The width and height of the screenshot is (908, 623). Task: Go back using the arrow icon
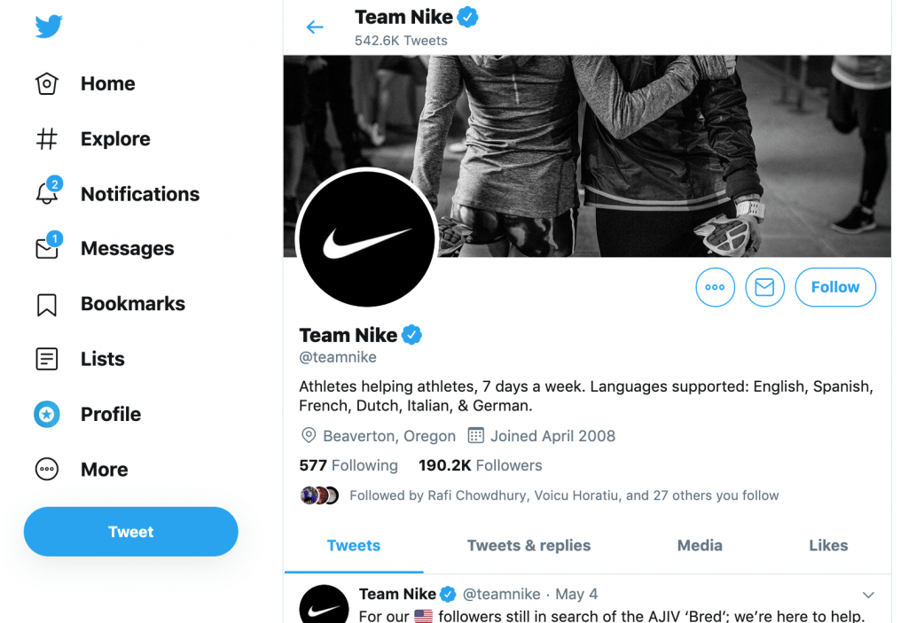coord(315,27)
